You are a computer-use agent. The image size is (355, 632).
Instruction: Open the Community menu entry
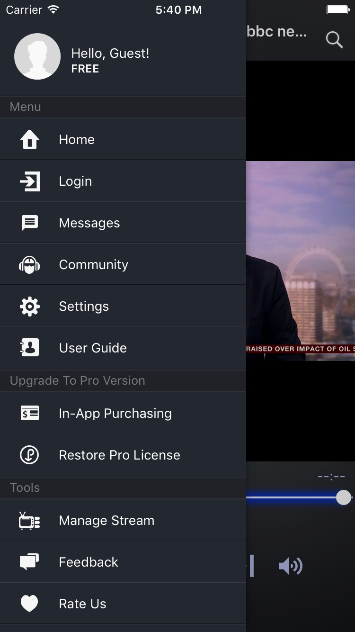(93, 265)
